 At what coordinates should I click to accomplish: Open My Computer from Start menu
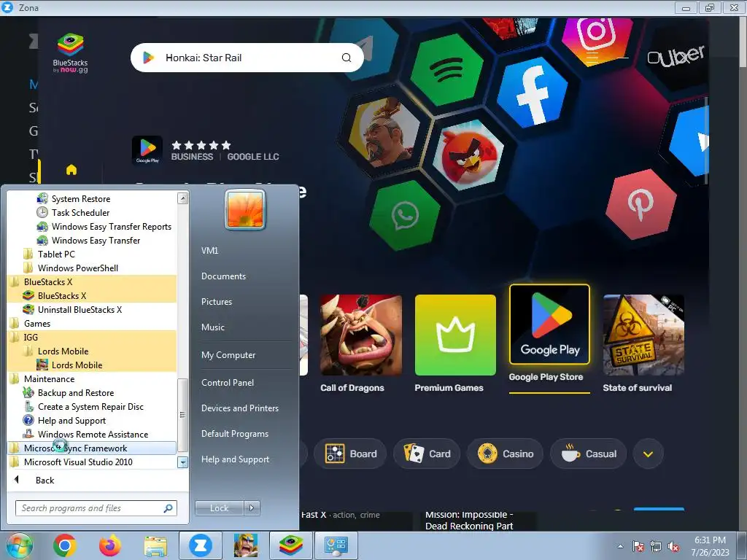click(228, 355)
